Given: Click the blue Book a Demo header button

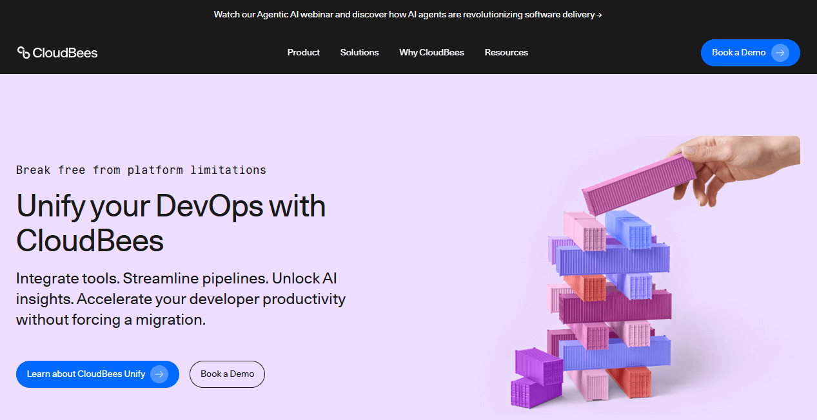Looking at the screenshot, I should coord(750,53).
